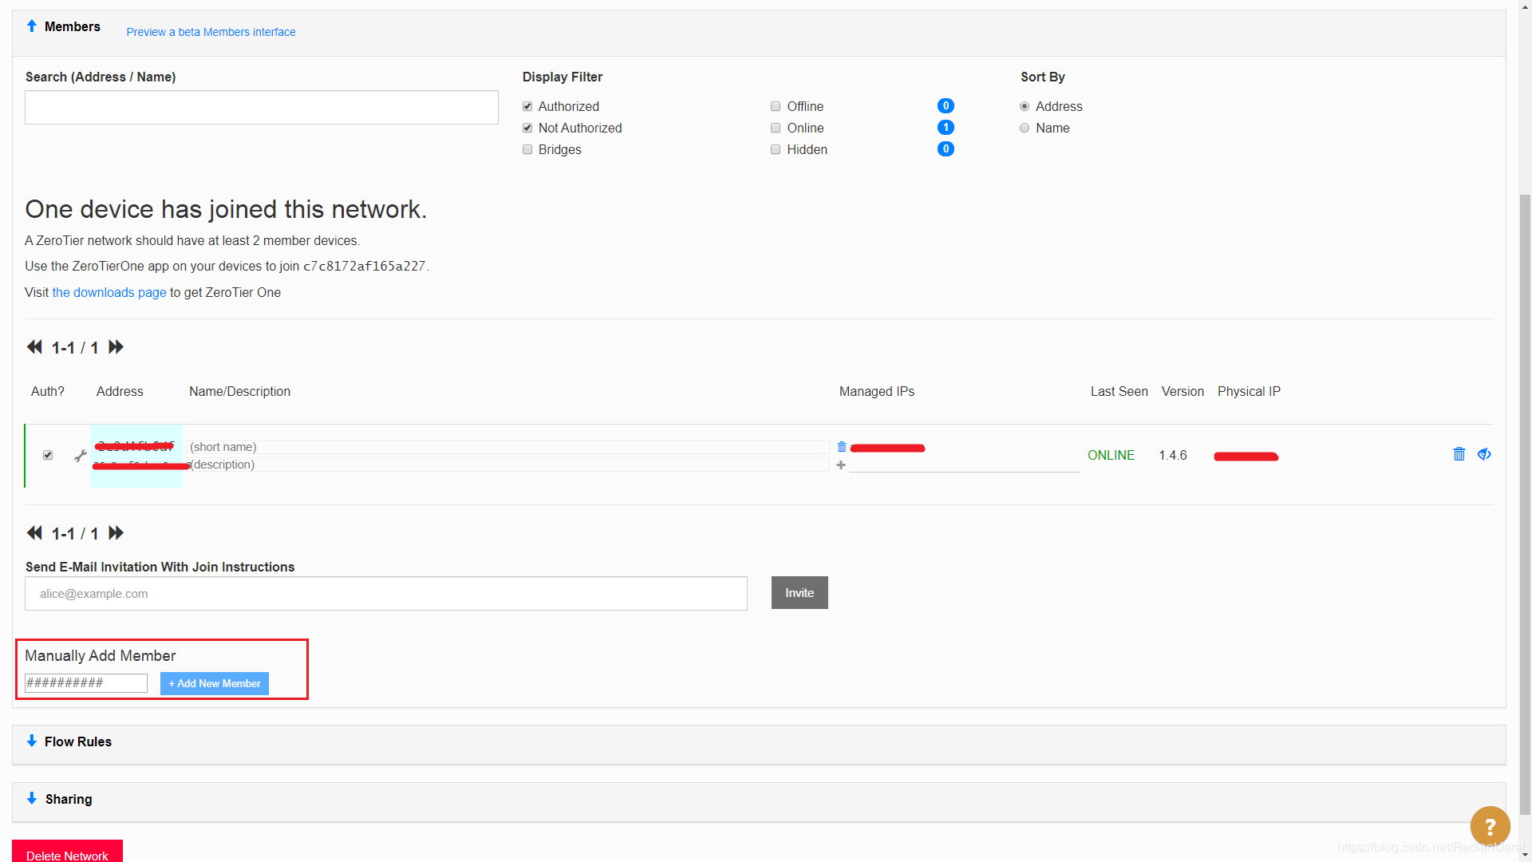Jump to first page with rewind arrows

[34, 346]
